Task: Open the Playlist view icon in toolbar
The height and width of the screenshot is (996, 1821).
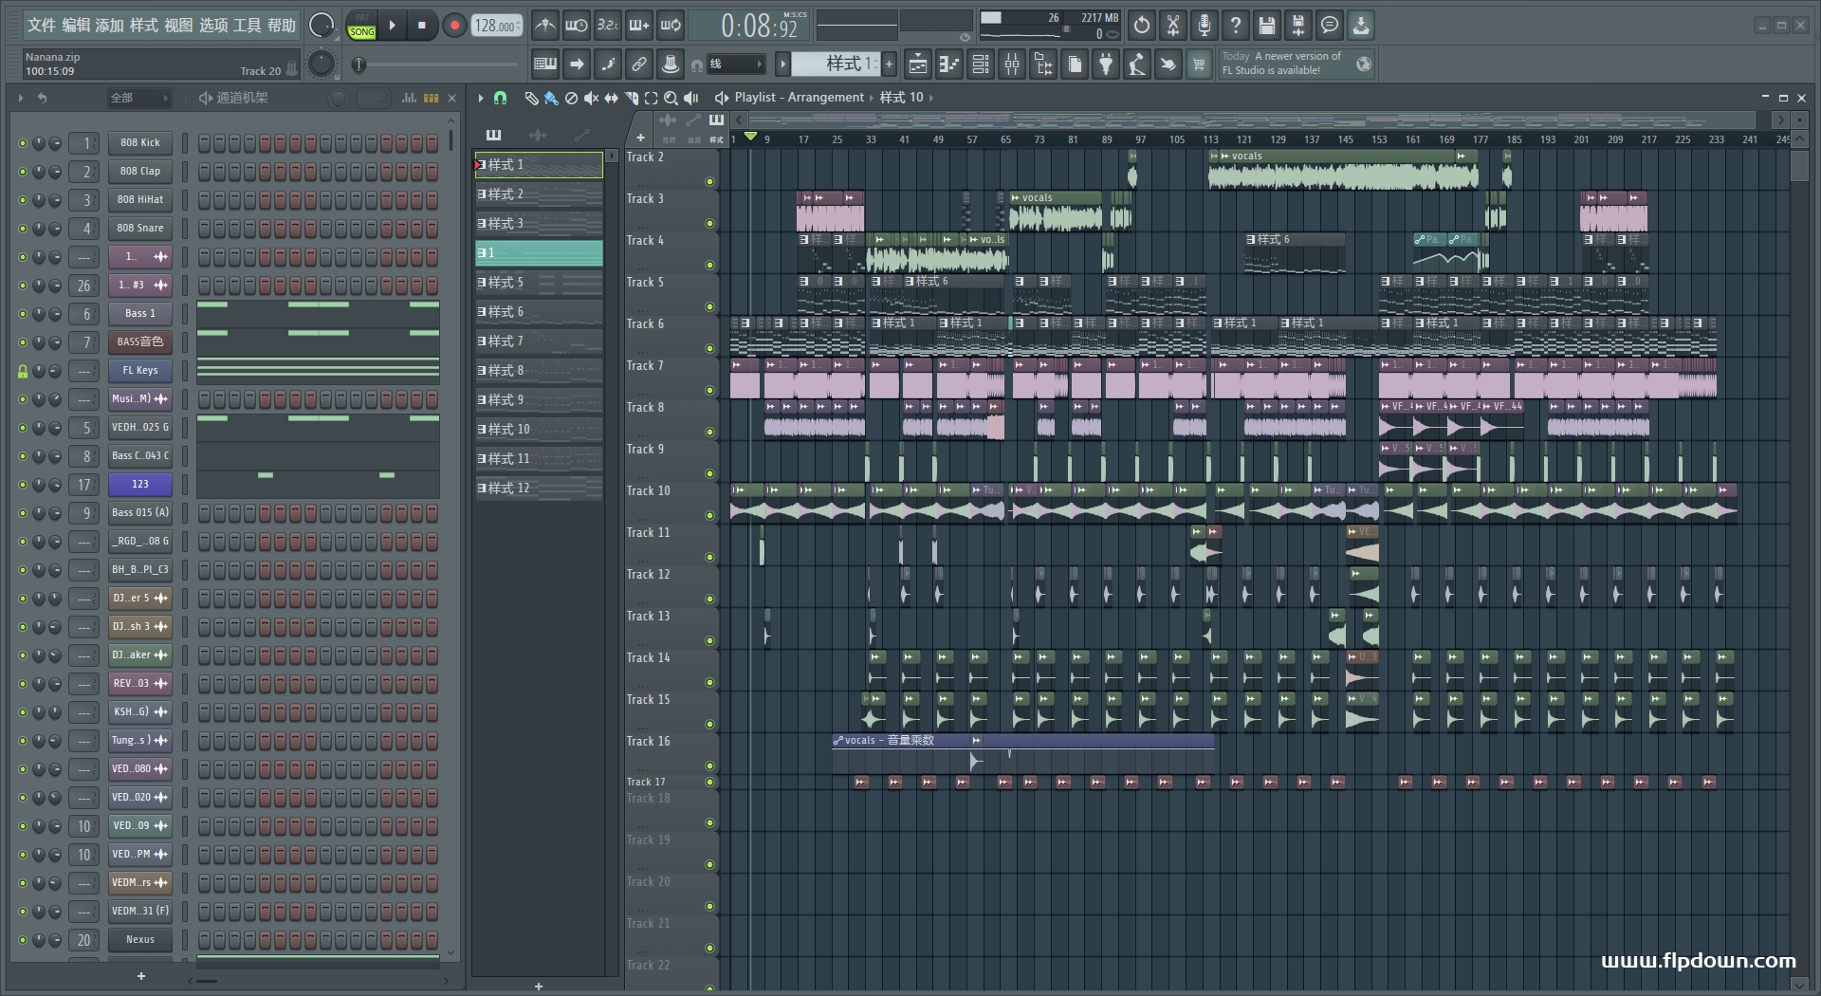Action: point(917,65)
